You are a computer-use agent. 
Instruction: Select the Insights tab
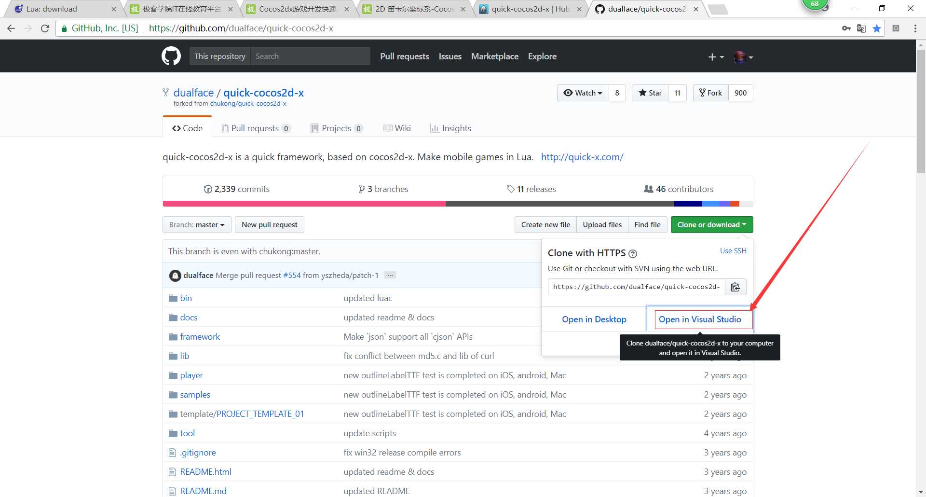[450, 128]
